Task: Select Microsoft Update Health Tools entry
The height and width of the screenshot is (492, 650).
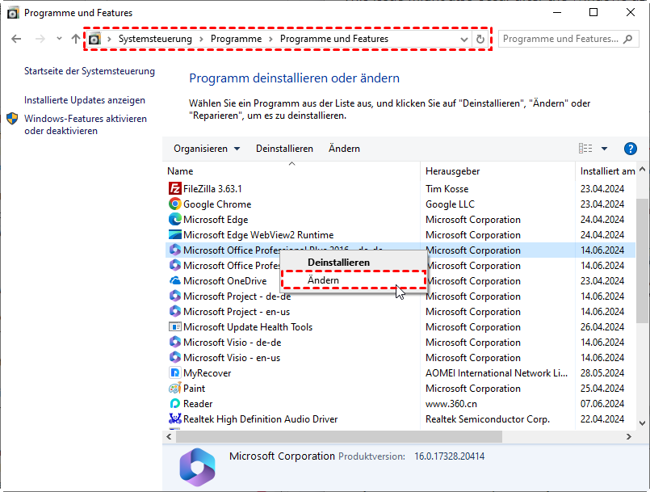Action: point(247,327)
